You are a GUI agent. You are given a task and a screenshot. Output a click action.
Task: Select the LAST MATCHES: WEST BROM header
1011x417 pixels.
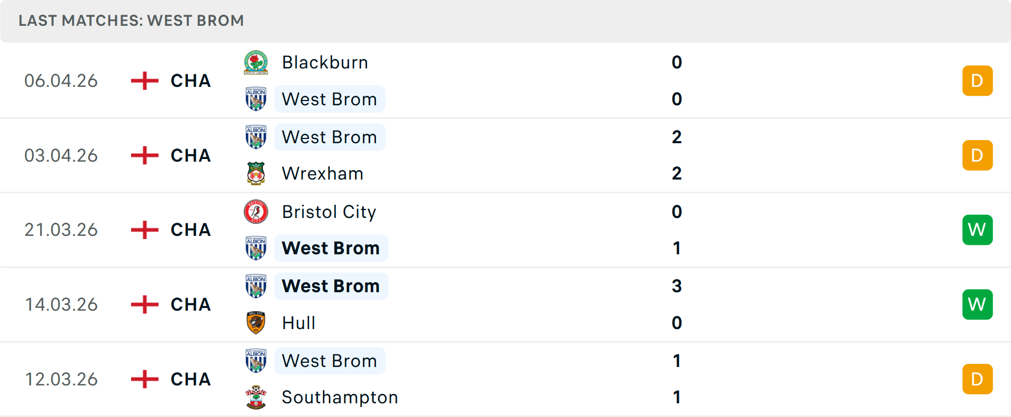coord(131,21)
